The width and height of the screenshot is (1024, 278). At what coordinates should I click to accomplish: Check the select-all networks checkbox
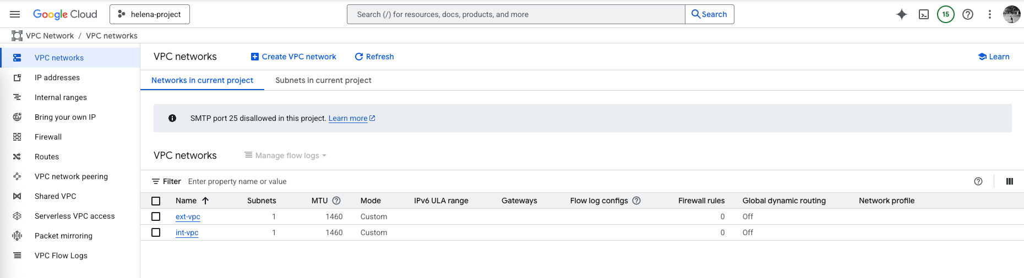[x=156, y=201]
